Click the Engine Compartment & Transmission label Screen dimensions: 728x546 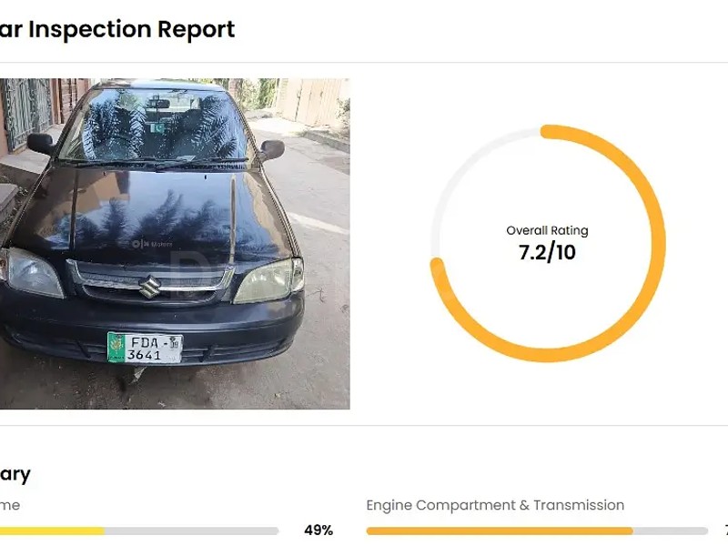495,505
